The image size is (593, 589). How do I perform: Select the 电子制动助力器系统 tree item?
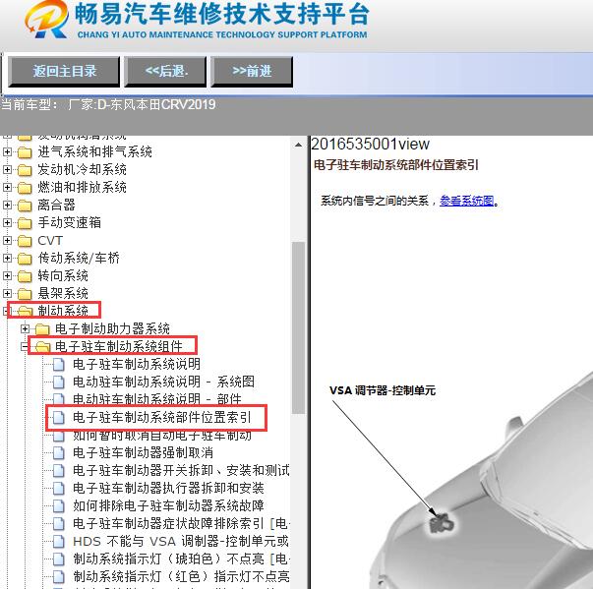[112, 328]
